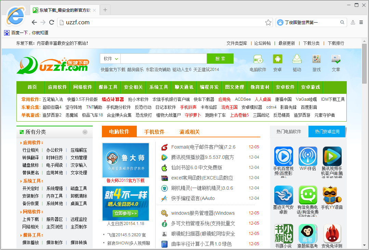Select 安全相关 in green navigation bar
369x250 pixels.
(x=133, y=87)
